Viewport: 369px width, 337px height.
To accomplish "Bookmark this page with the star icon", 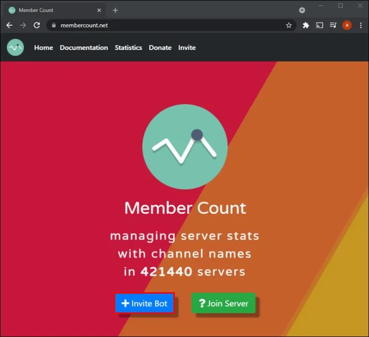I will point(289,25).
